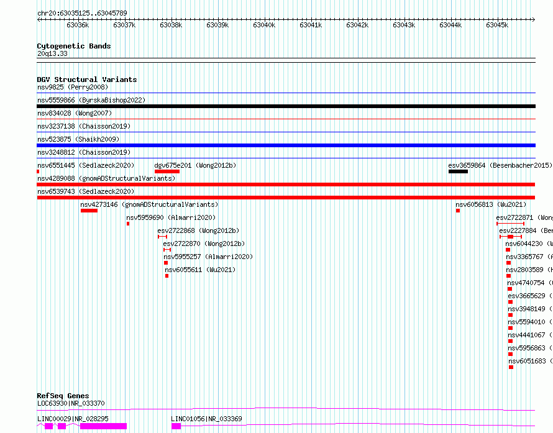The width and height of the screenshot is (553, 433).
Task: Open variant esv2722868 (Wong2012b) label
Action: [198, 230]
